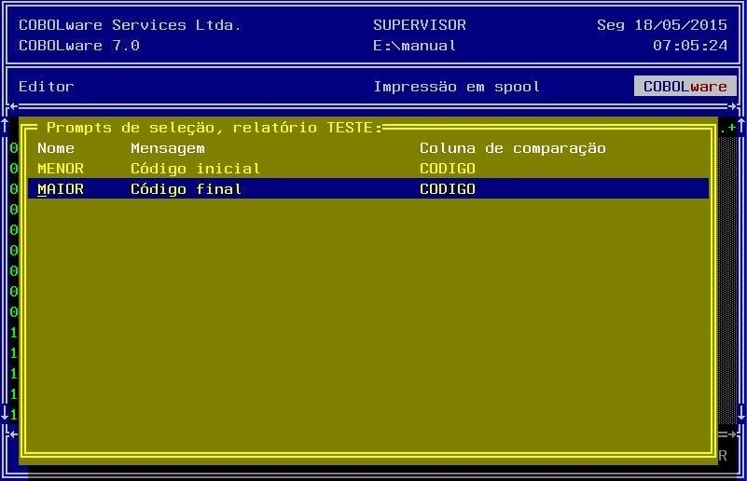Click 'COBOLware Services Ltda.' company name
The image size is (747, 481).
130,25
